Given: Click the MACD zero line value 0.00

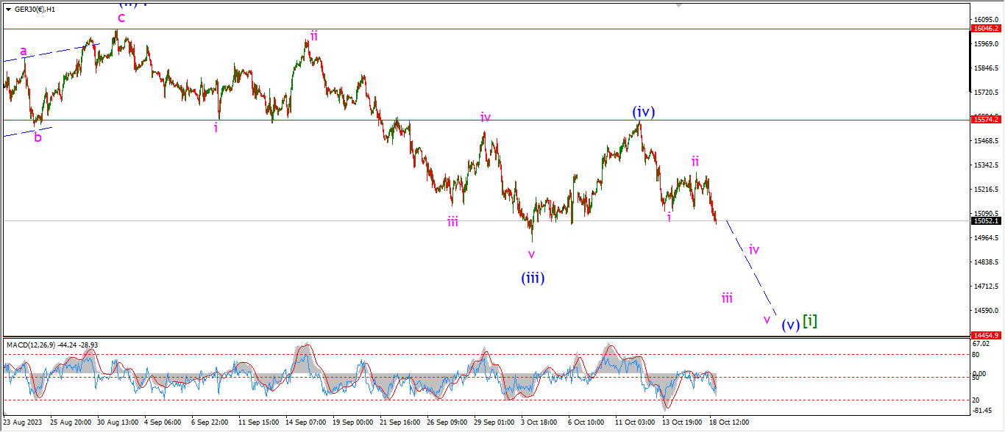Looking at the screenshot, I should coord(981,374).
